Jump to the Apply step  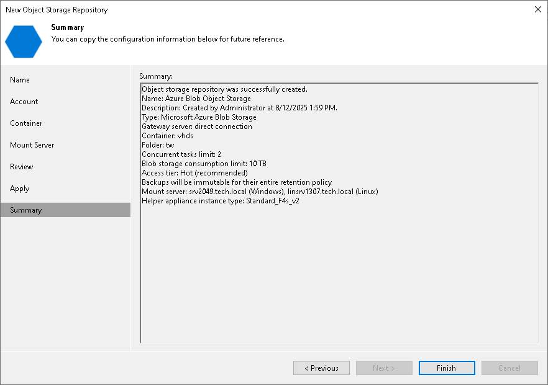[20, 188]
